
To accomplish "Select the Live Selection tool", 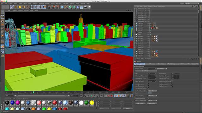I will pyautogui.click(x=12, y=7).
